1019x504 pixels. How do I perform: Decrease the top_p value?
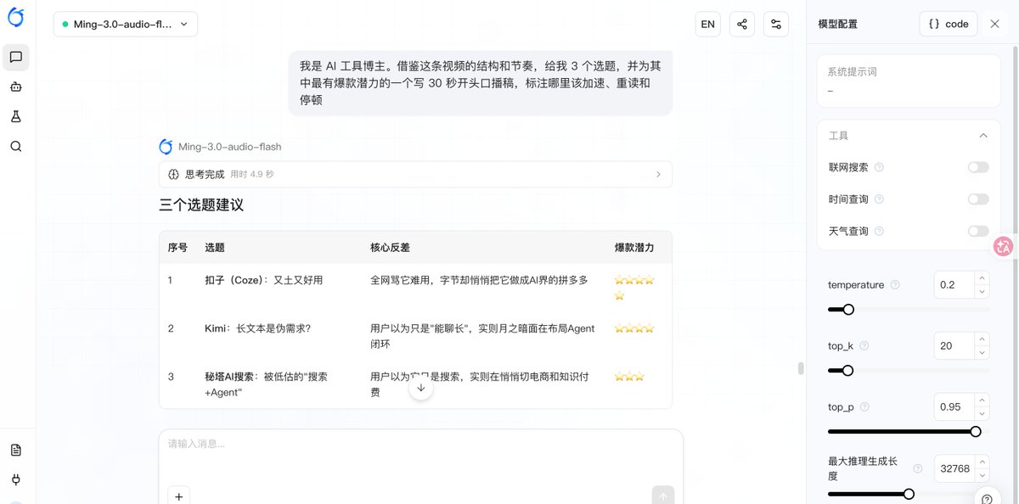[x=982, y=414]
